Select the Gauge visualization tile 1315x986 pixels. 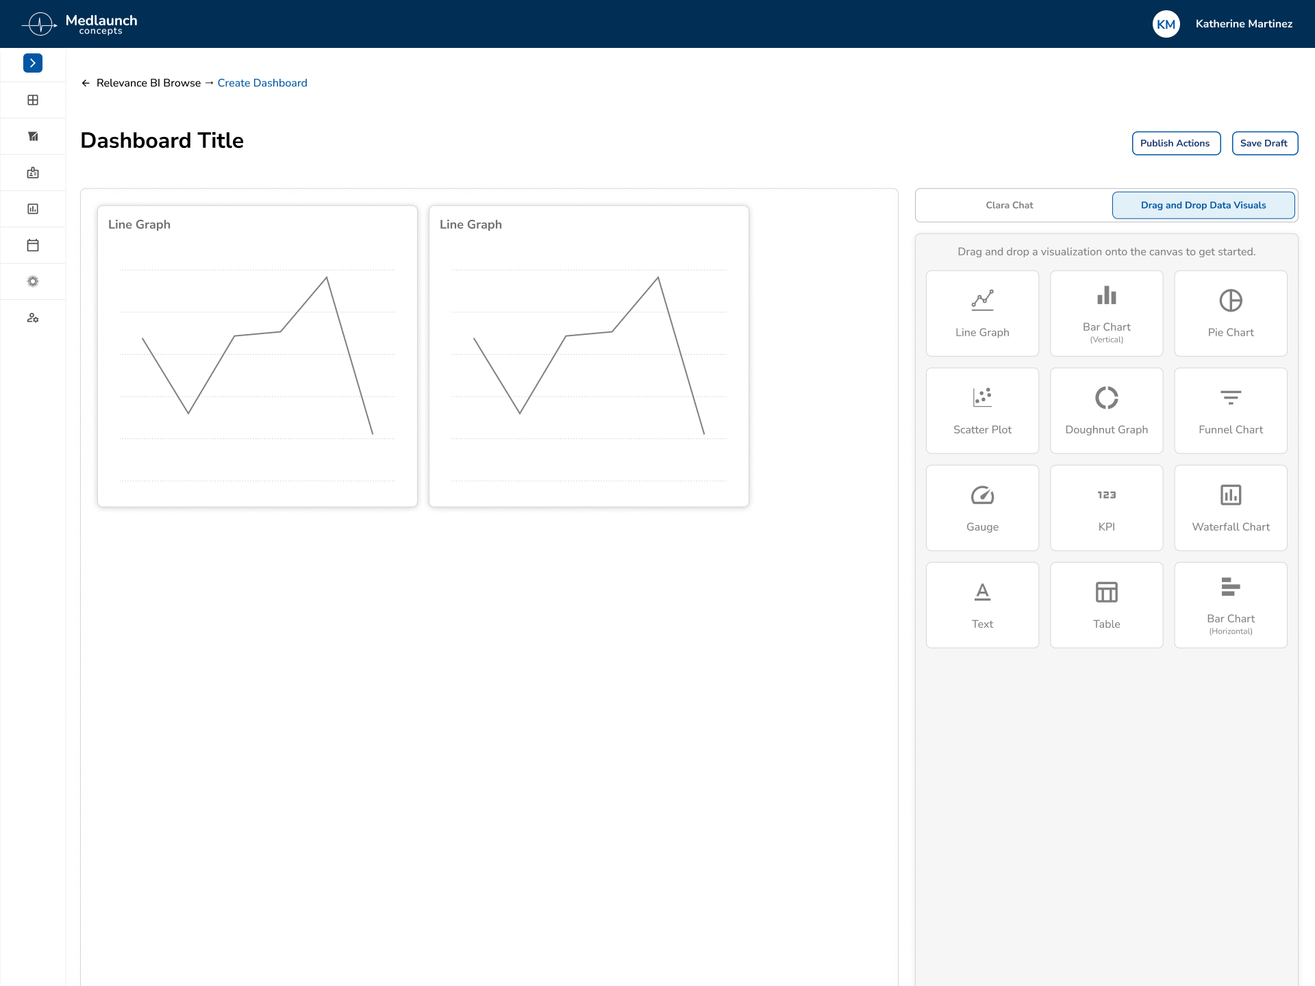(982, 508)
